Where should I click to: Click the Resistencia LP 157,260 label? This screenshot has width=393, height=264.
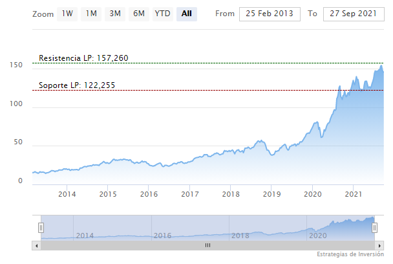[83, 58]
